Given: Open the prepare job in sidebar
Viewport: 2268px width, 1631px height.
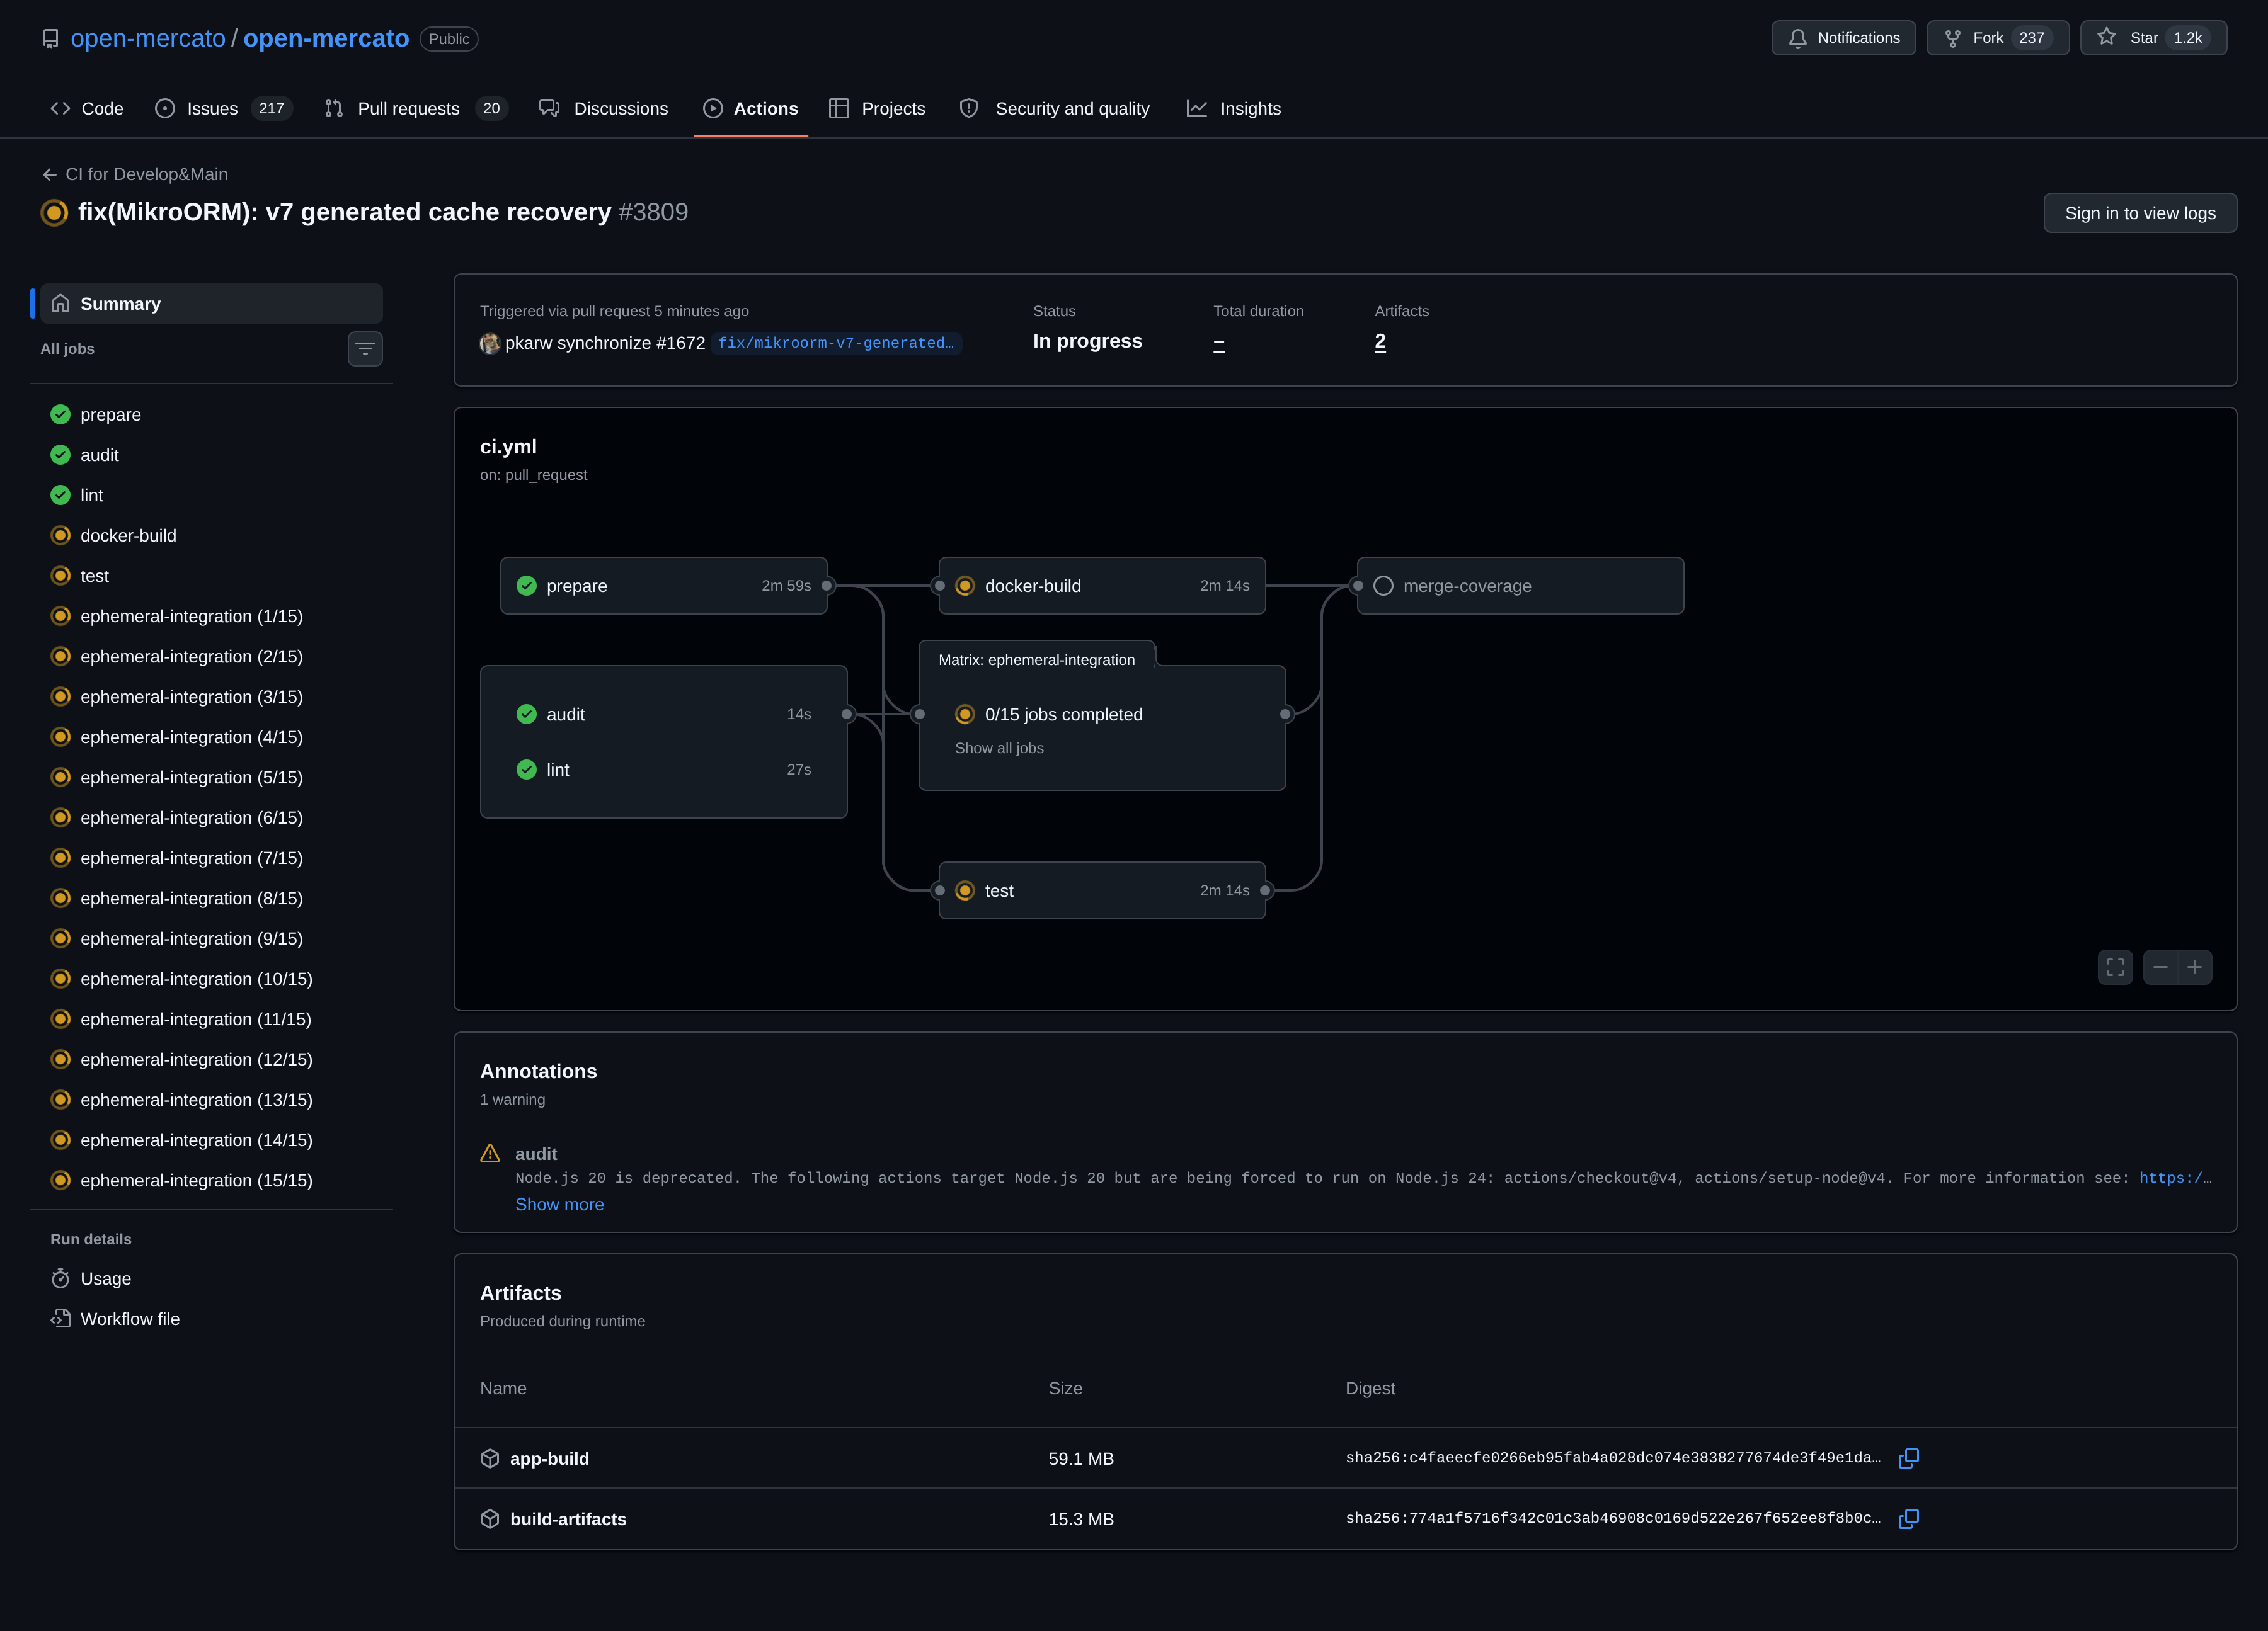Looking at the screenshot, I should point(212,415).
